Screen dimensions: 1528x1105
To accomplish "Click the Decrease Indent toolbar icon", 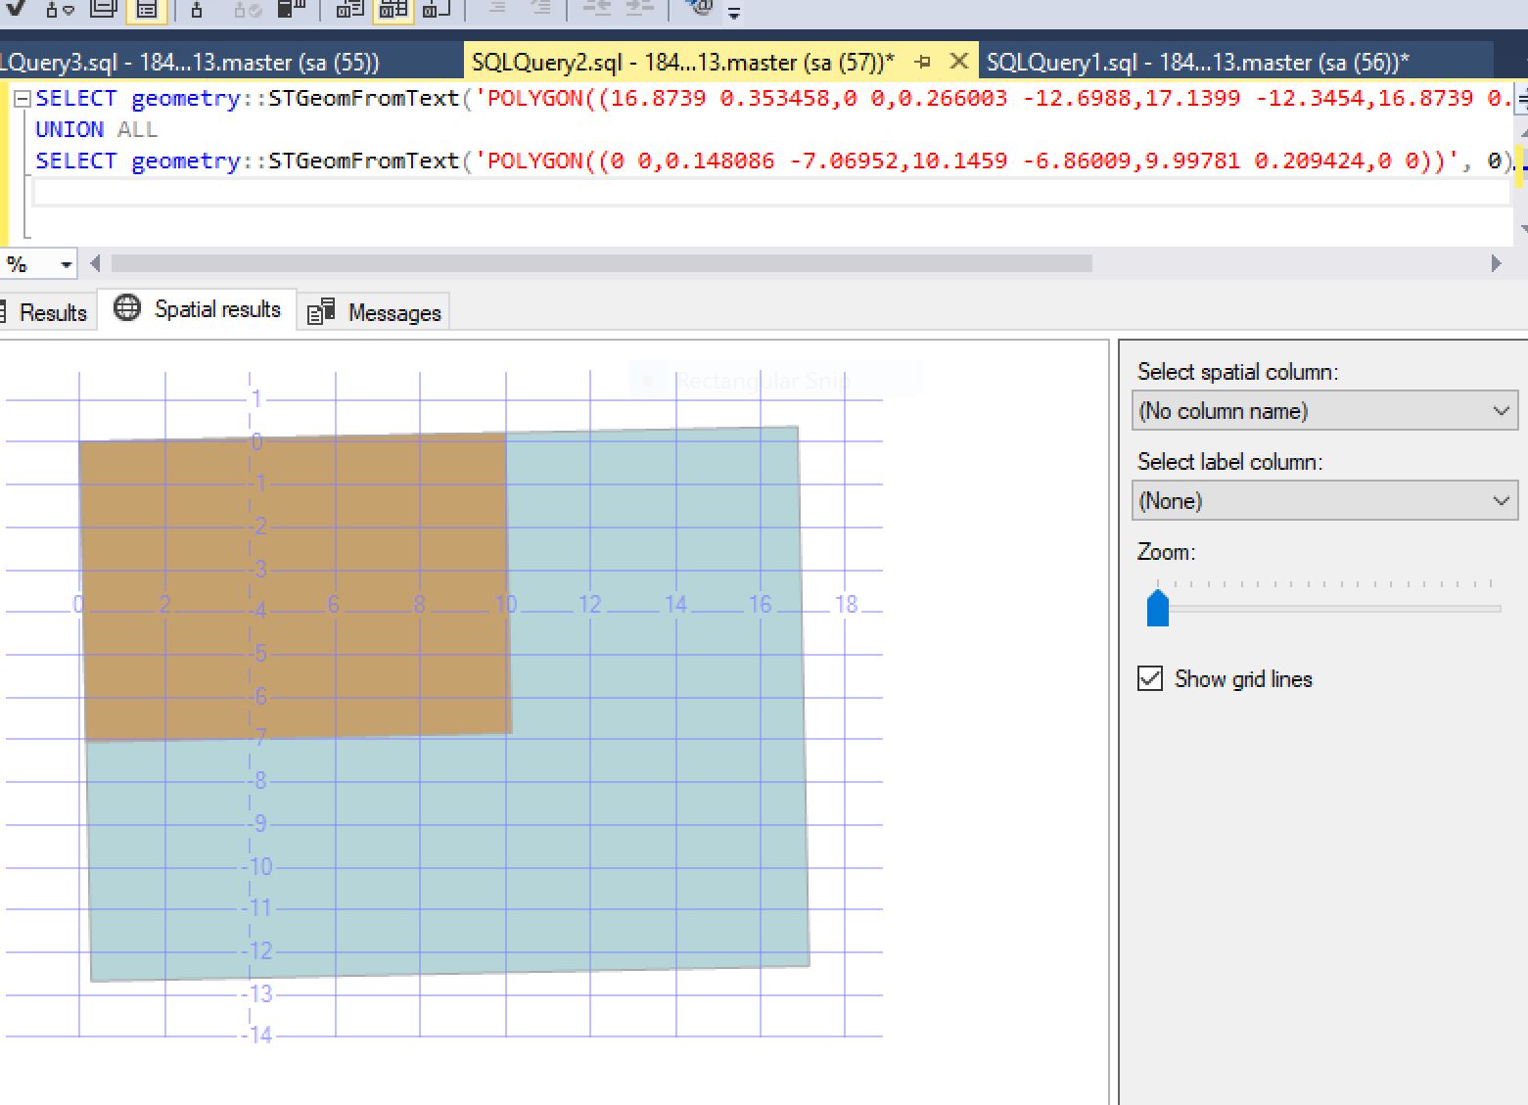I will pos(595,8).
